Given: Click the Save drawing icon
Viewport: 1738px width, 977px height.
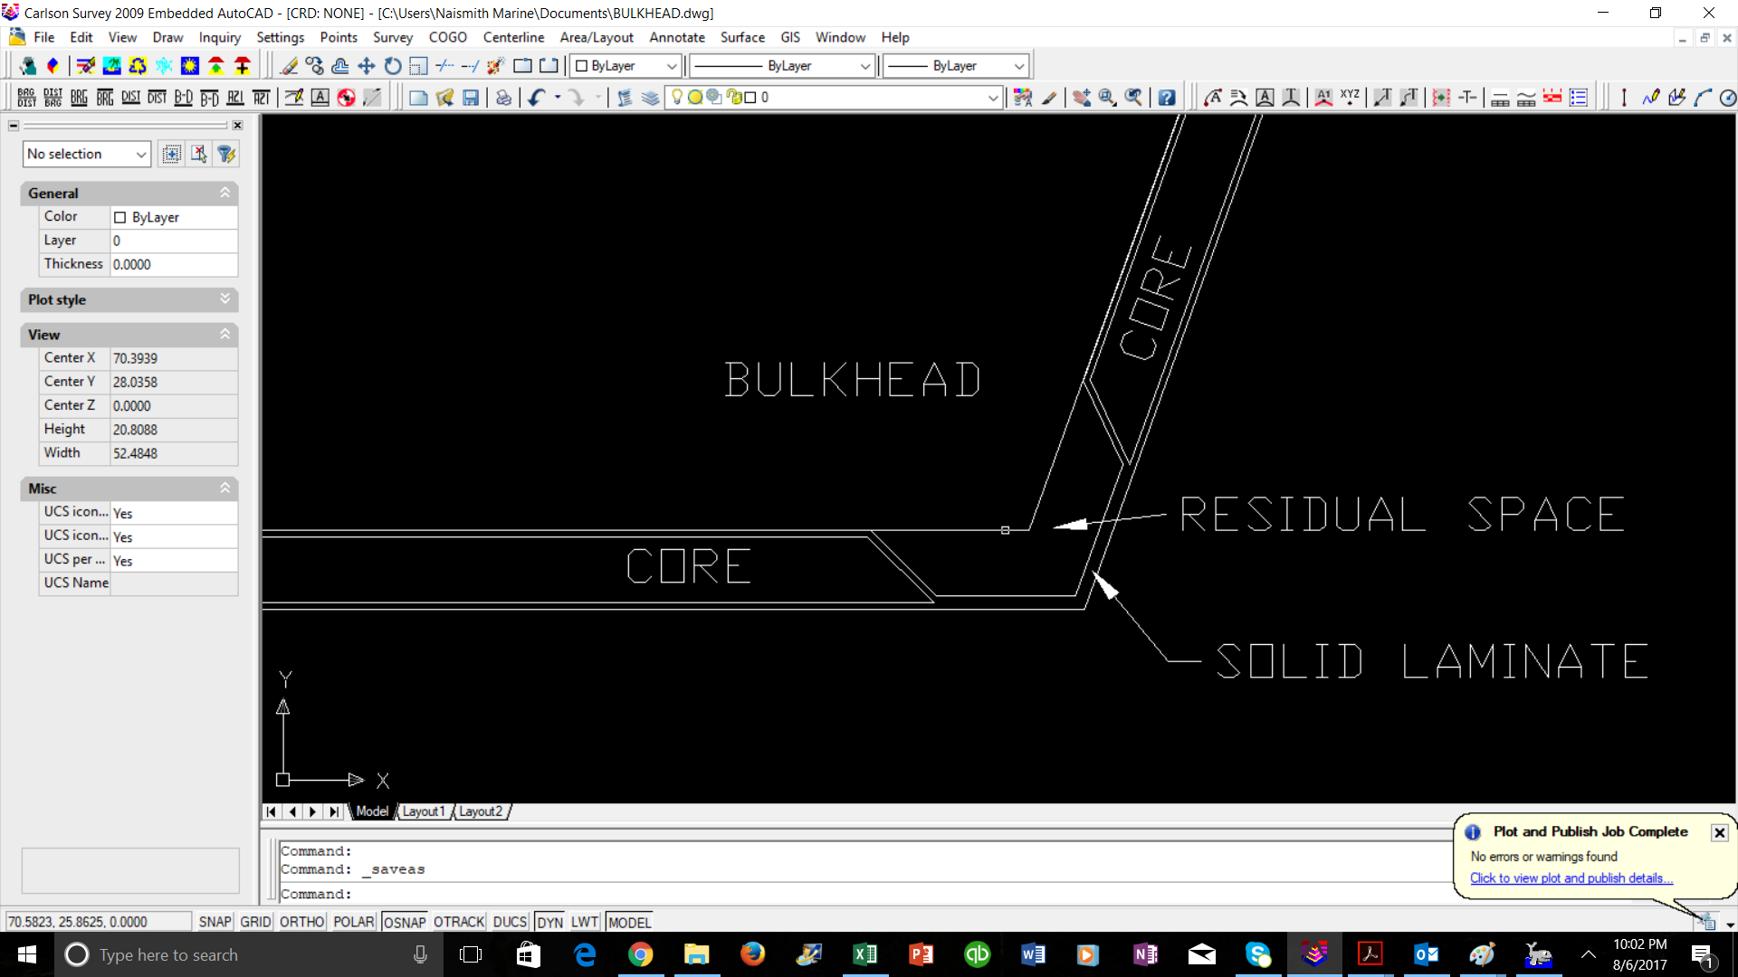Looking at the screenshot, I should (x=470, y=98).
